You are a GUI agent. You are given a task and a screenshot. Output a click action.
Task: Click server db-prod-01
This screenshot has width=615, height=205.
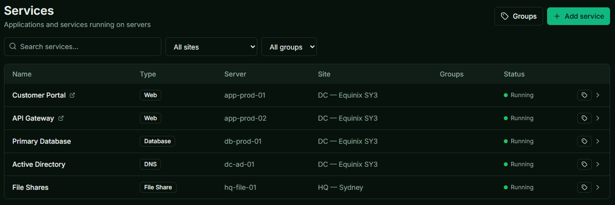(243, 141)
